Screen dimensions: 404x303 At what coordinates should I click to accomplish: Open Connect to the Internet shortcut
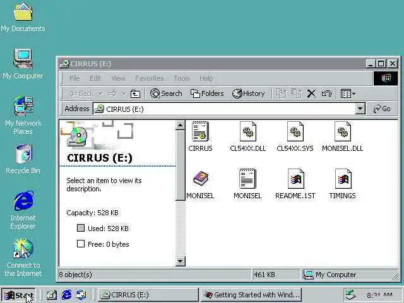click(23, 258)
